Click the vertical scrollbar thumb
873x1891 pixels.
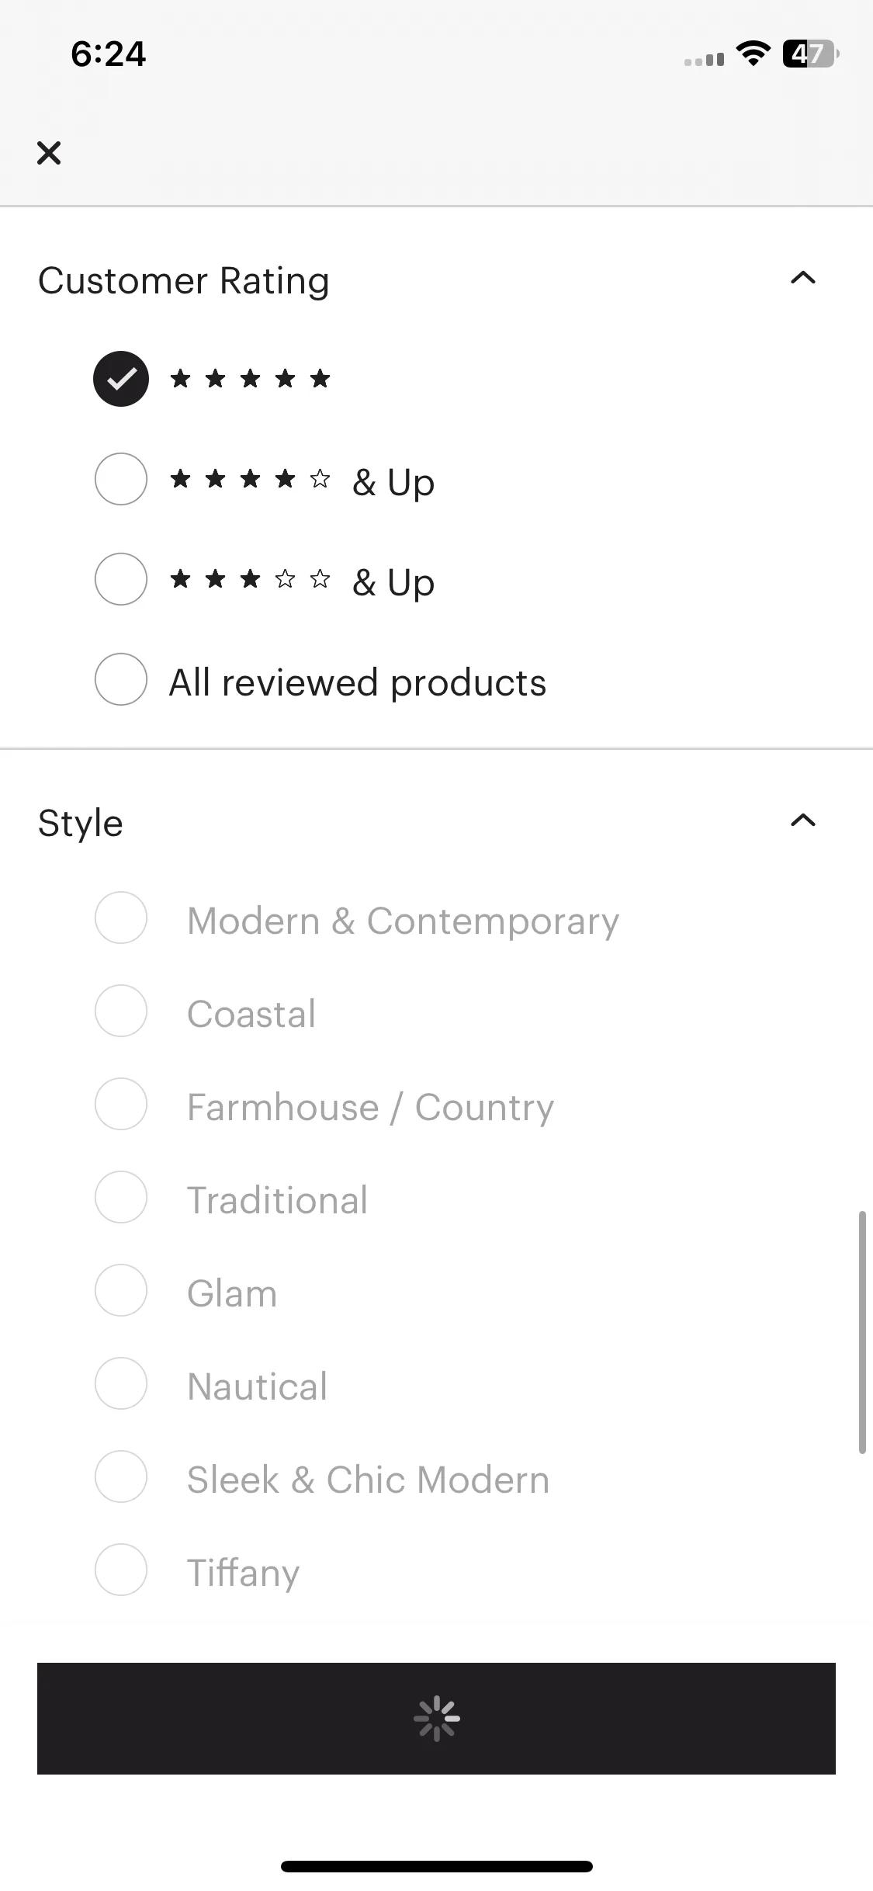click(x=861, y=1332)
